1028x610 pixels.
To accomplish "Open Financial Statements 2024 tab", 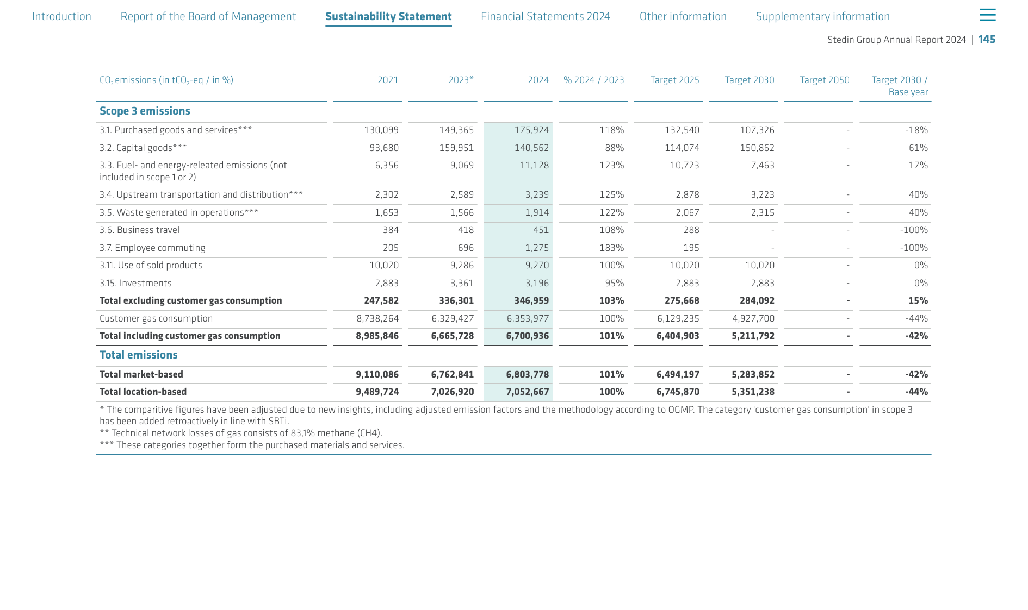I will click(x=546, y=16).
